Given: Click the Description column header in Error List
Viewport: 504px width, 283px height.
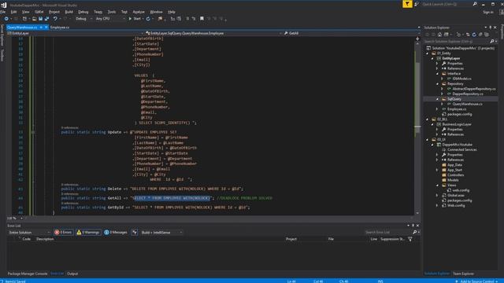Looking at the screenshot, I should [x=45, y=239].
